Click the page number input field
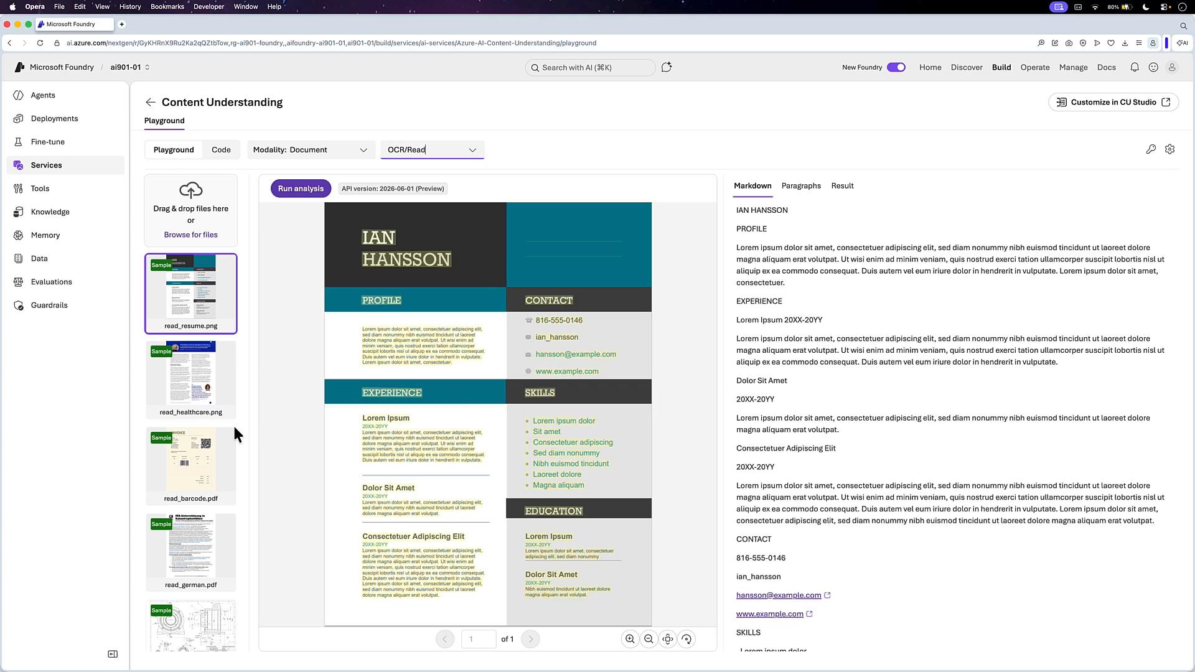Viewport: 1195px width, 672px height. point(478,639)
